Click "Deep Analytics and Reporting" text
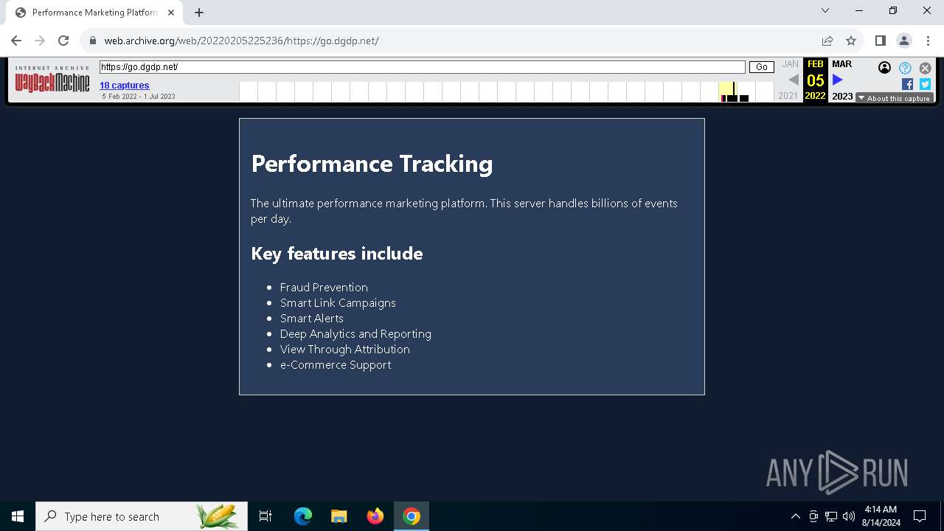Screen dimensions: 944x531 tap(355, 334)
